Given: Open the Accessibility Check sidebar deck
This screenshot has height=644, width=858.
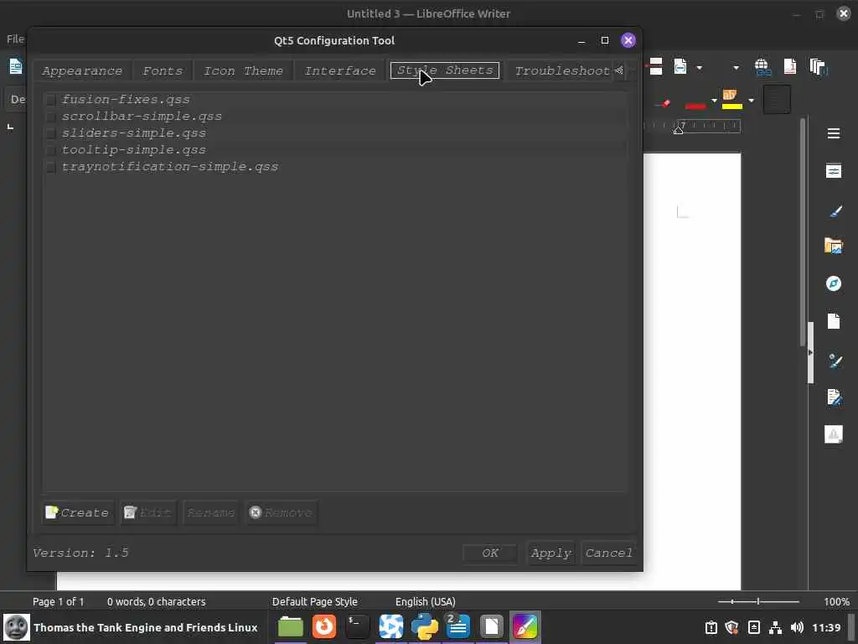Looking at the screenshot, I should 834,434.
